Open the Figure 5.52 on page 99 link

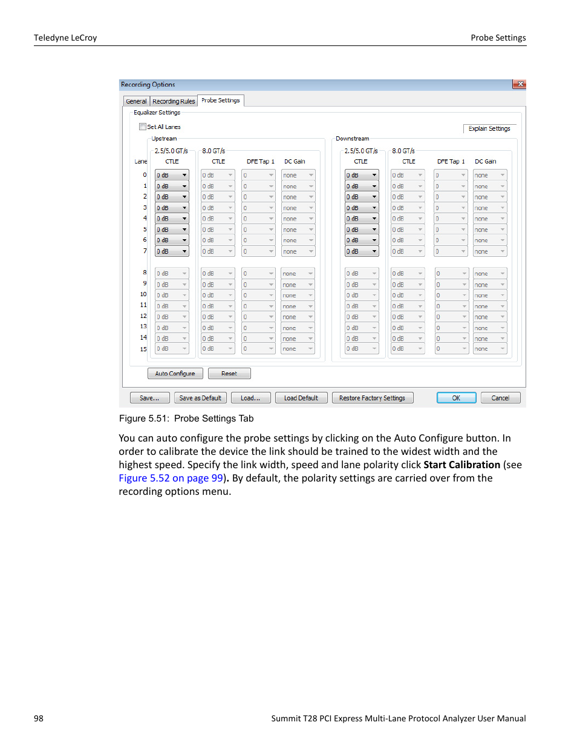tap(170, 478)
